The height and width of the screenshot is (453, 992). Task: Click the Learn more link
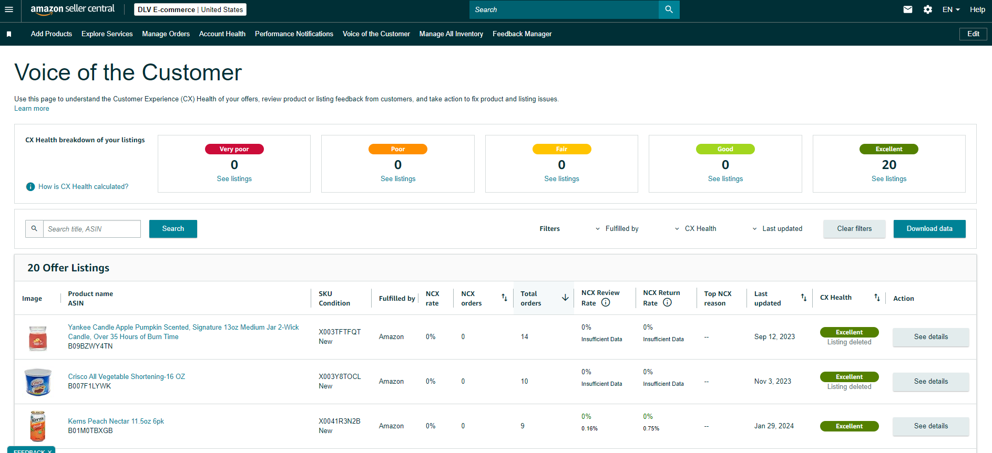click(32, 109)
